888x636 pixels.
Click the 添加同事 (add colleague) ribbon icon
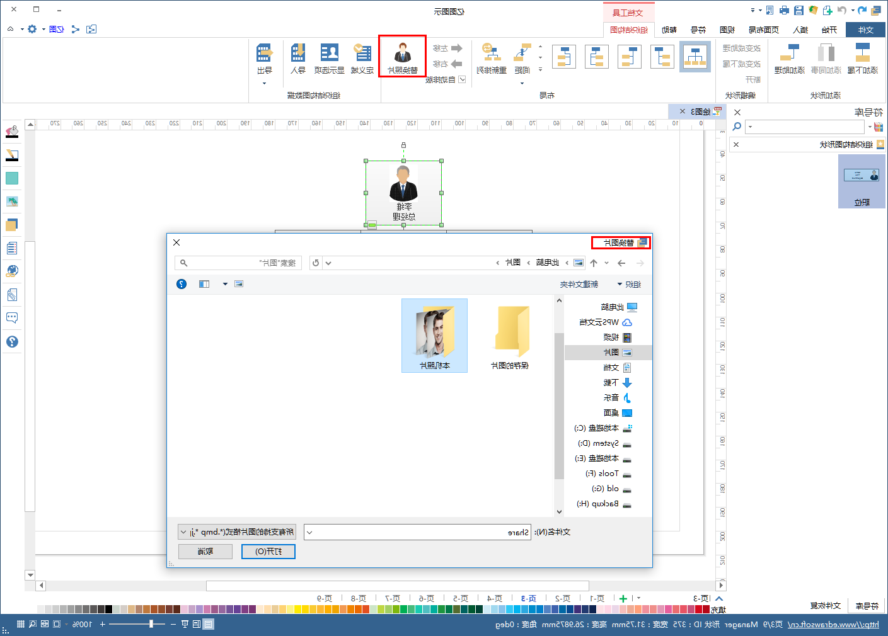[826, 59]
